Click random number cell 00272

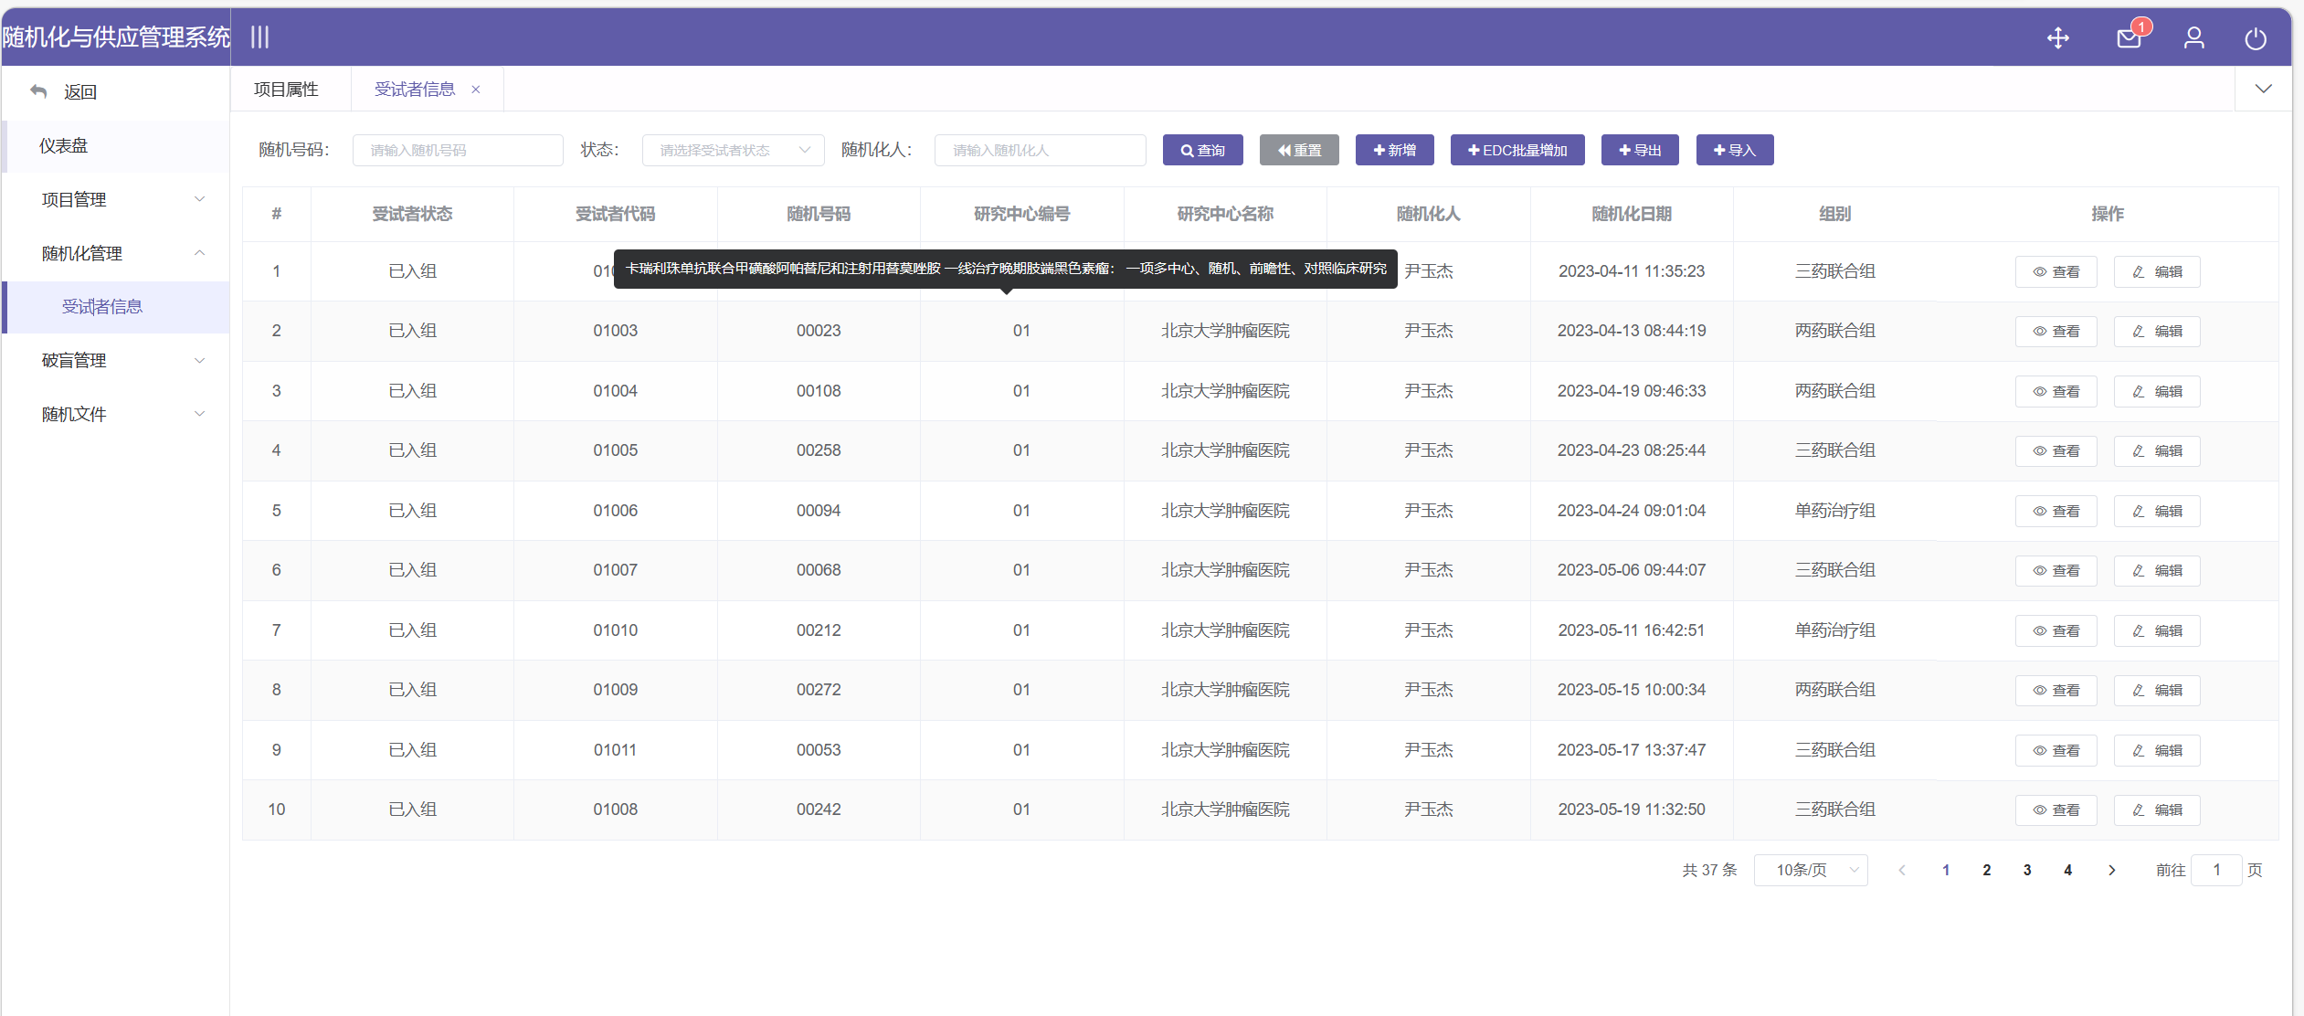(819, 690)
